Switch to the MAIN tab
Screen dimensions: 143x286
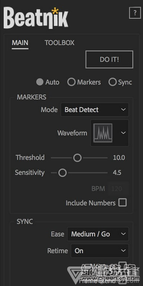(20, 43)
